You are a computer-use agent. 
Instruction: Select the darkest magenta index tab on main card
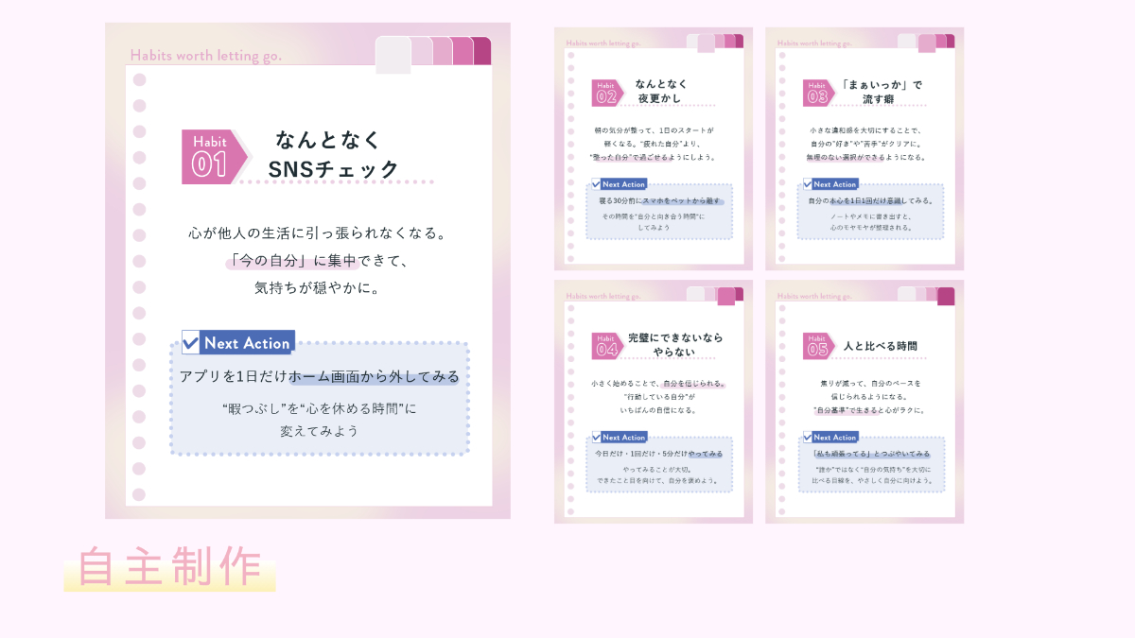(481, 51)
